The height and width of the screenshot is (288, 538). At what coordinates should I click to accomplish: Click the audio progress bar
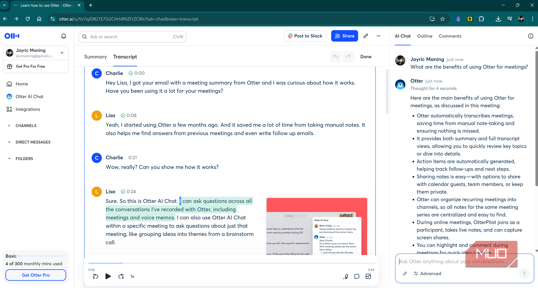click(x=232, y=263)
